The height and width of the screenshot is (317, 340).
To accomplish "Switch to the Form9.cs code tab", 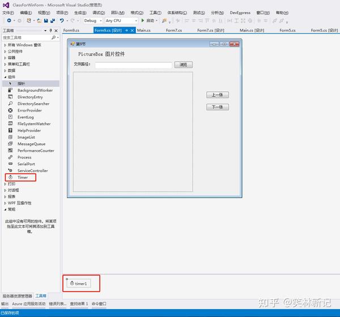I will click(x=71, y=31).
